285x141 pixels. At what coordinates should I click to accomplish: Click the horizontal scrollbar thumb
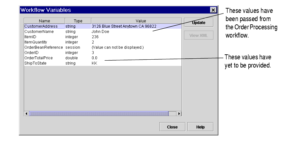click(99, 114)
